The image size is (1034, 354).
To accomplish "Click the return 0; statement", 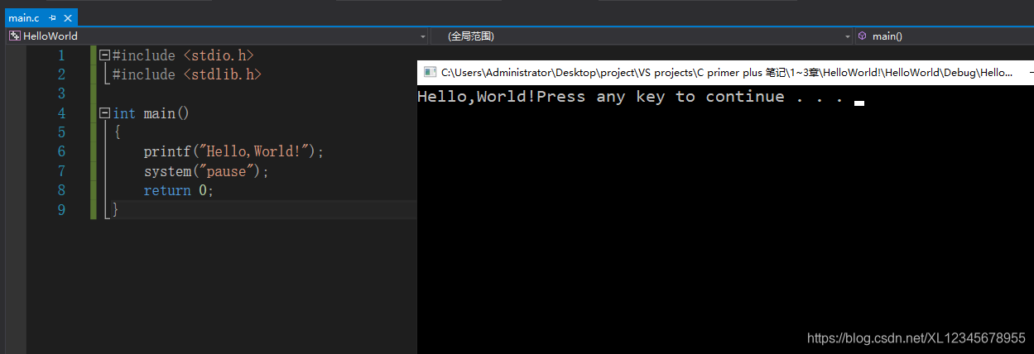I will click(x=178, y=190).
